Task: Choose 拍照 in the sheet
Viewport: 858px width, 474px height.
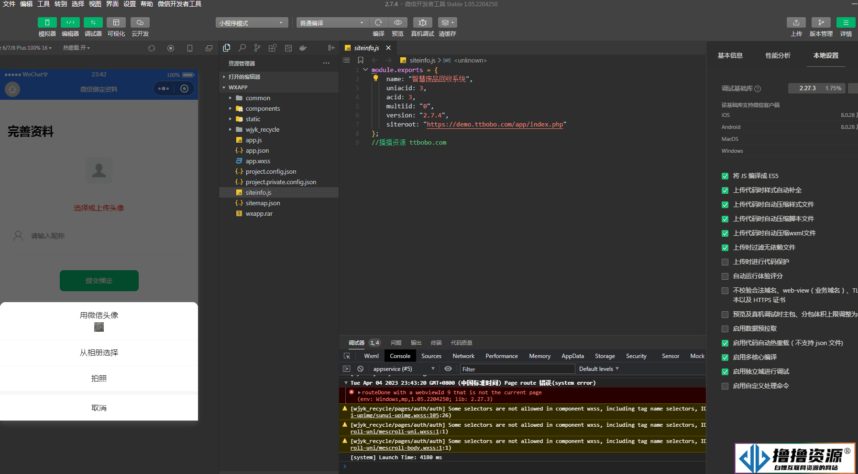Action: point(99,379)
